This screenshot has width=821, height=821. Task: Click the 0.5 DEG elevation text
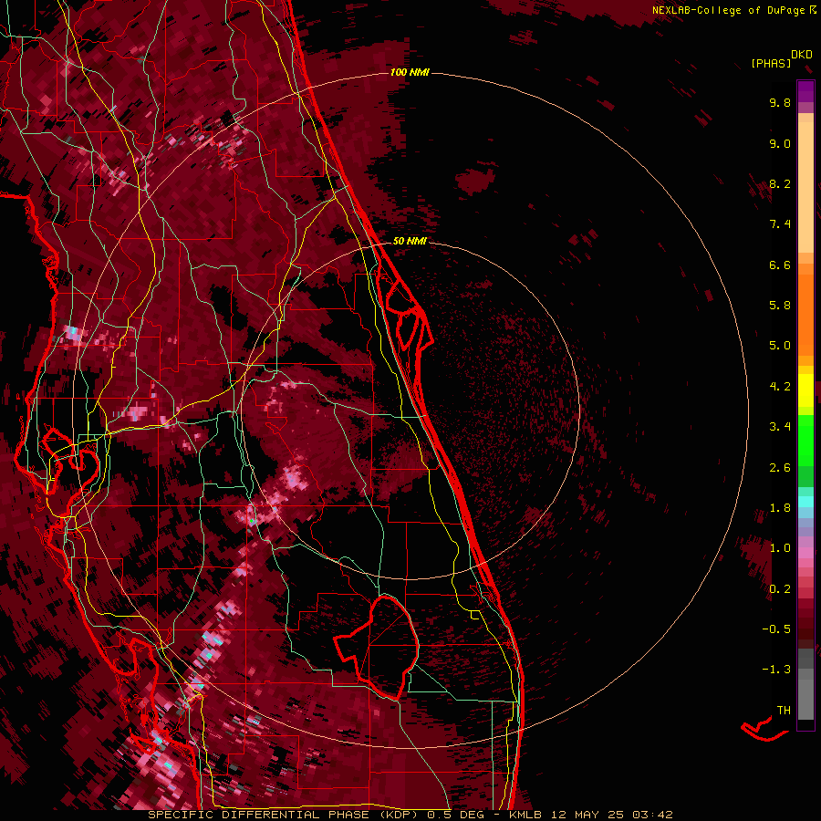click(x=457, y=815)
